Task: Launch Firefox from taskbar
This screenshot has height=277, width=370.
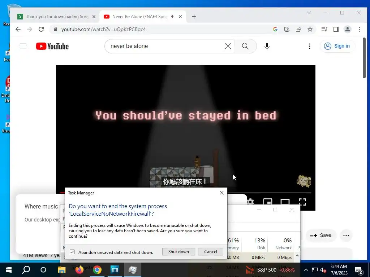Action: tap(79, 270)
